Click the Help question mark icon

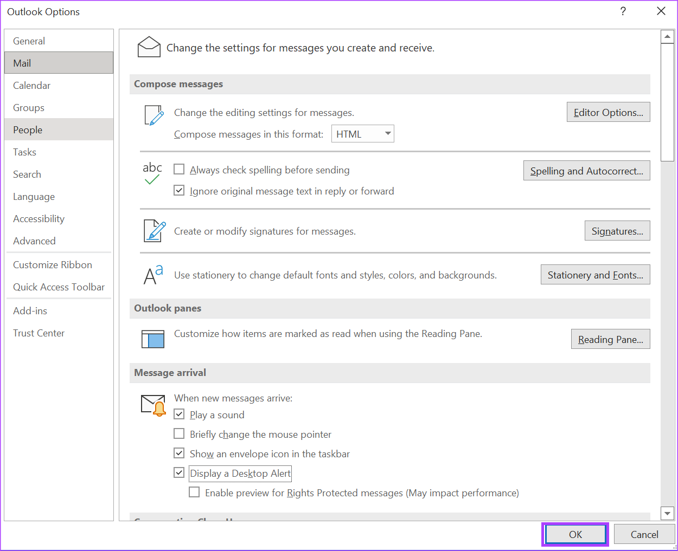point(623,11)
